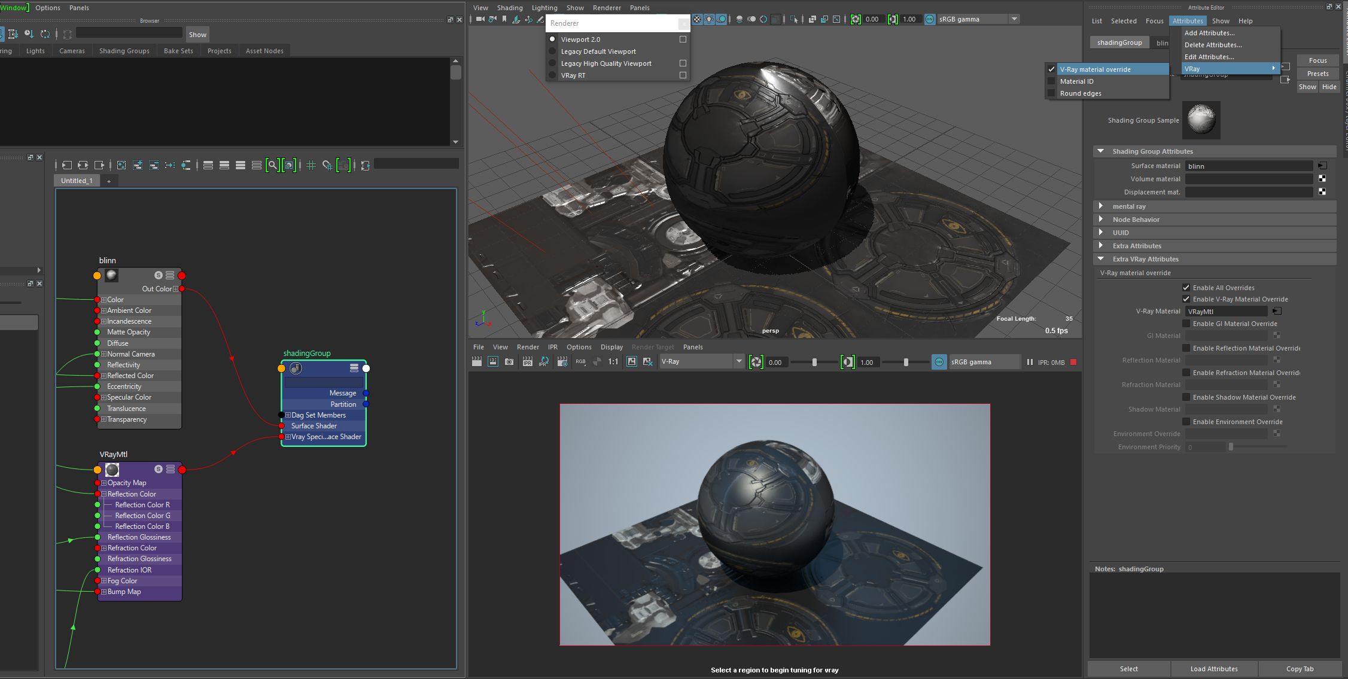Click the 1:1 real size icon
This screenshot has height=679, width=1348.
613,362
